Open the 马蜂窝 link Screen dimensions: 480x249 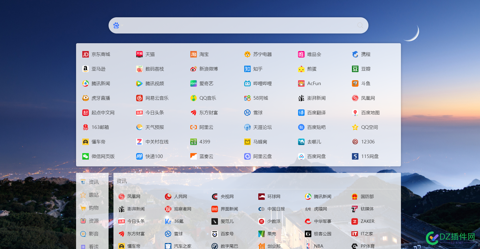click(x=256, y=142)
